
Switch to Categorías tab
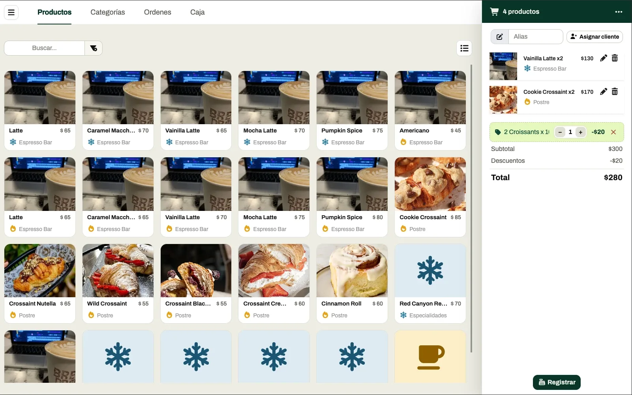[108, 12]
